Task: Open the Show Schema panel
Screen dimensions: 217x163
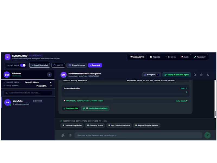Action: pyautogui.click(x=77, y=65)
